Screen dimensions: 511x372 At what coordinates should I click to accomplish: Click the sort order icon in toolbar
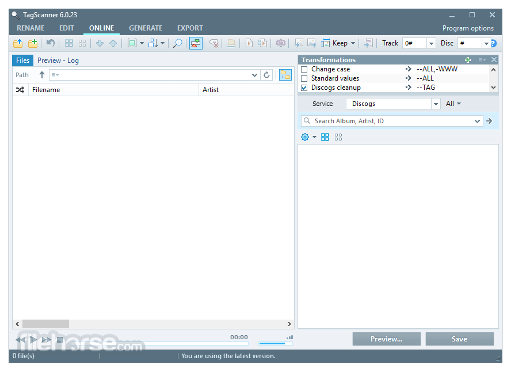click(153, 43)
